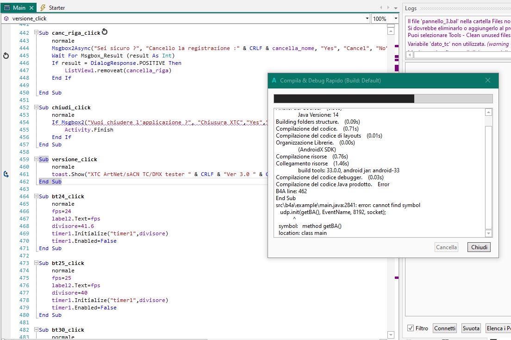Toggle the Filtro checkbox
This screenshot has height=340, width=511.
point(410,328)
